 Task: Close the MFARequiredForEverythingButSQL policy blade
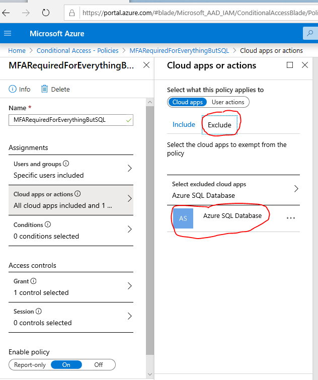point(146,65)
